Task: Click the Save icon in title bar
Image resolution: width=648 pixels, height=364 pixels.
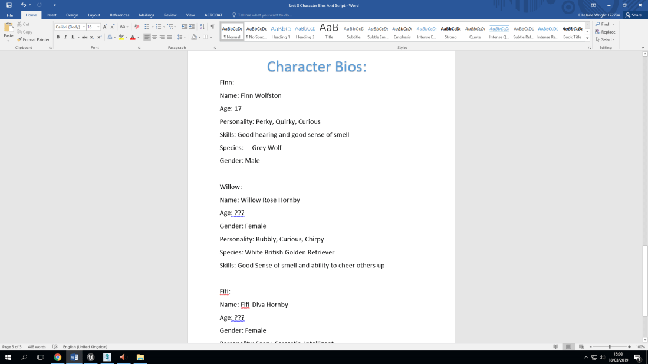Action: 9,5
